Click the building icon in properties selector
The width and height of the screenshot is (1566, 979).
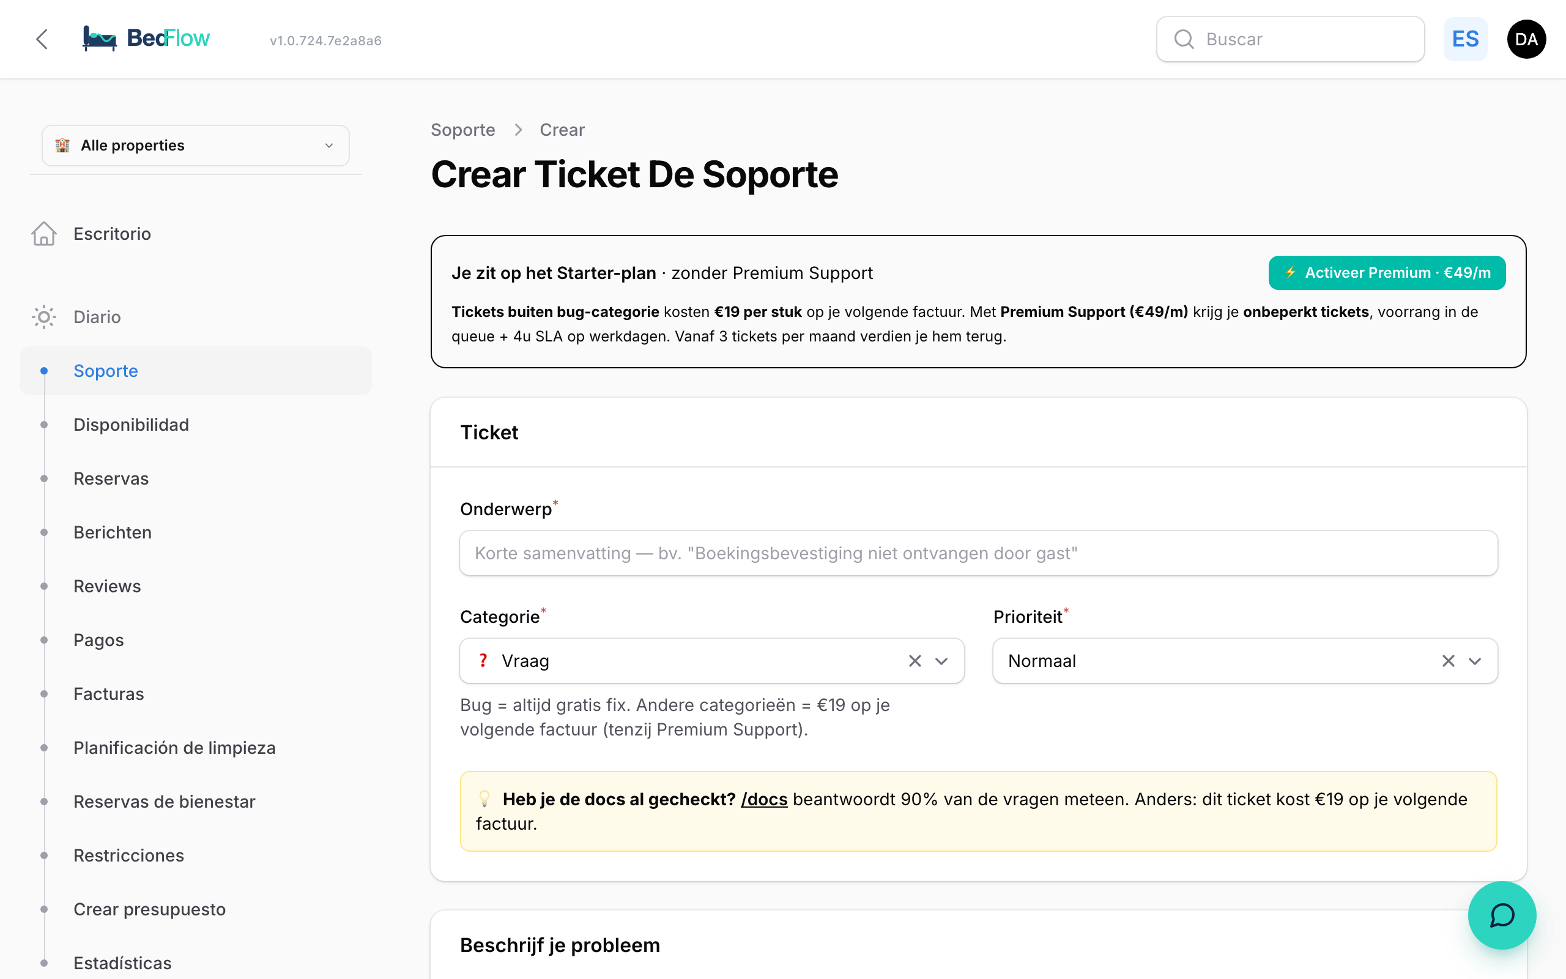tap(62, 146)
